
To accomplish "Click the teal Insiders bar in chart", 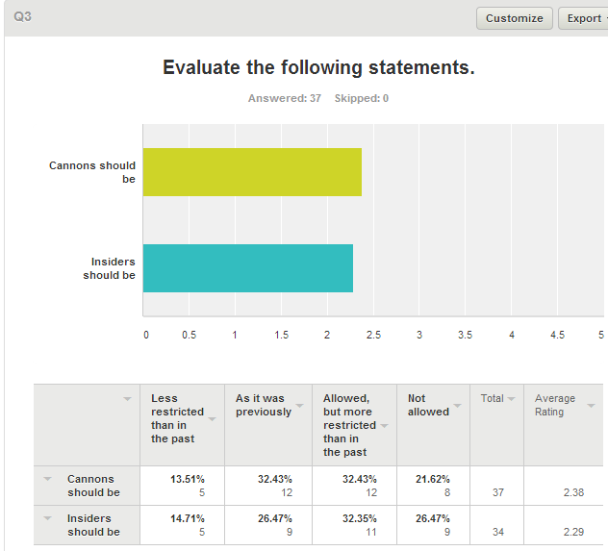I will pyautogui.click(x=248, y=268).
